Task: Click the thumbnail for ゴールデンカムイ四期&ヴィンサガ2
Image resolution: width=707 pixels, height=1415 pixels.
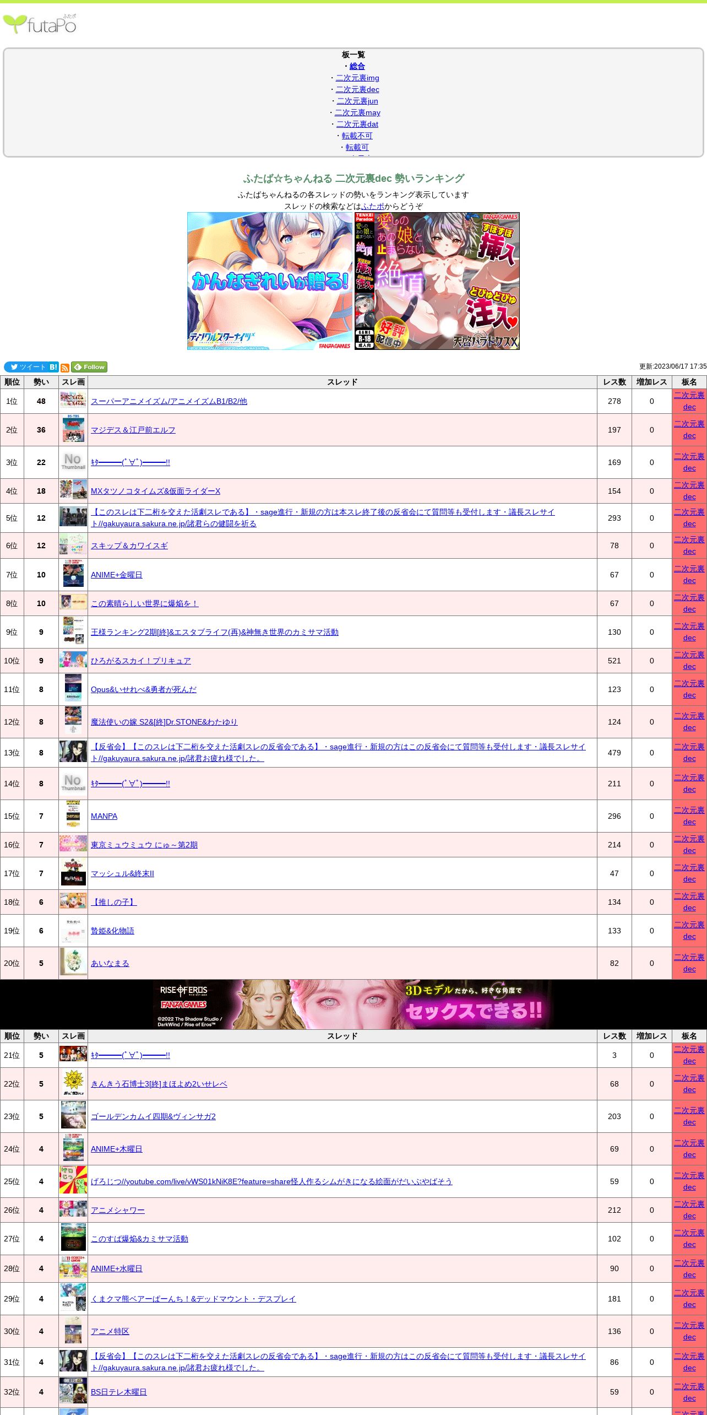Action: [x=73, y=1115]
